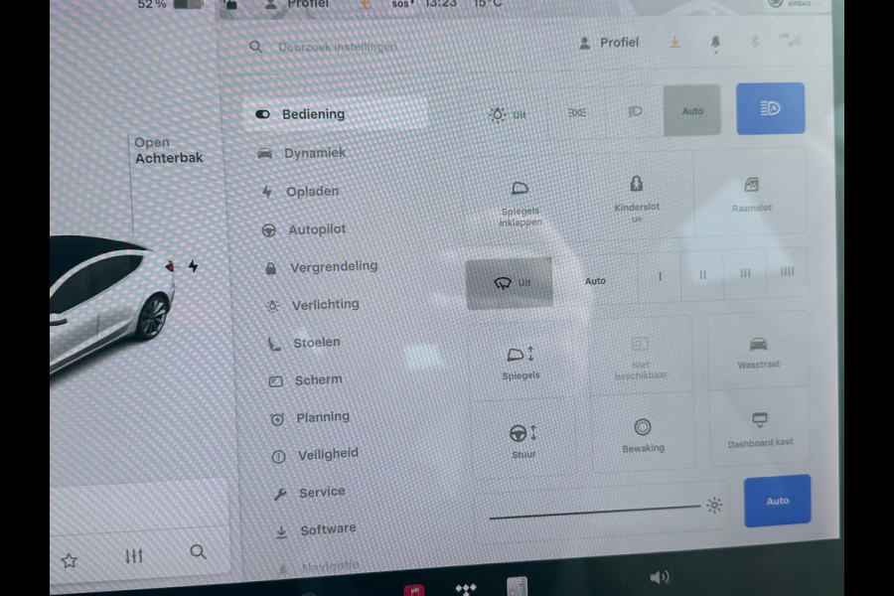
Task: Toggle Spiegels inklappen mirror folding
Action: 521,197
